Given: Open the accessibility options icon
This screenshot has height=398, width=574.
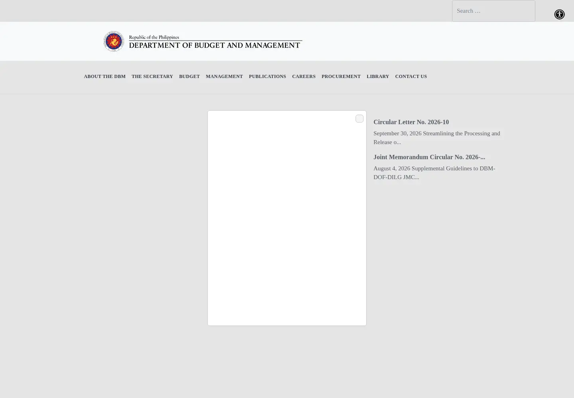Looking at the screenshot, I should click(x=559, y=14).
